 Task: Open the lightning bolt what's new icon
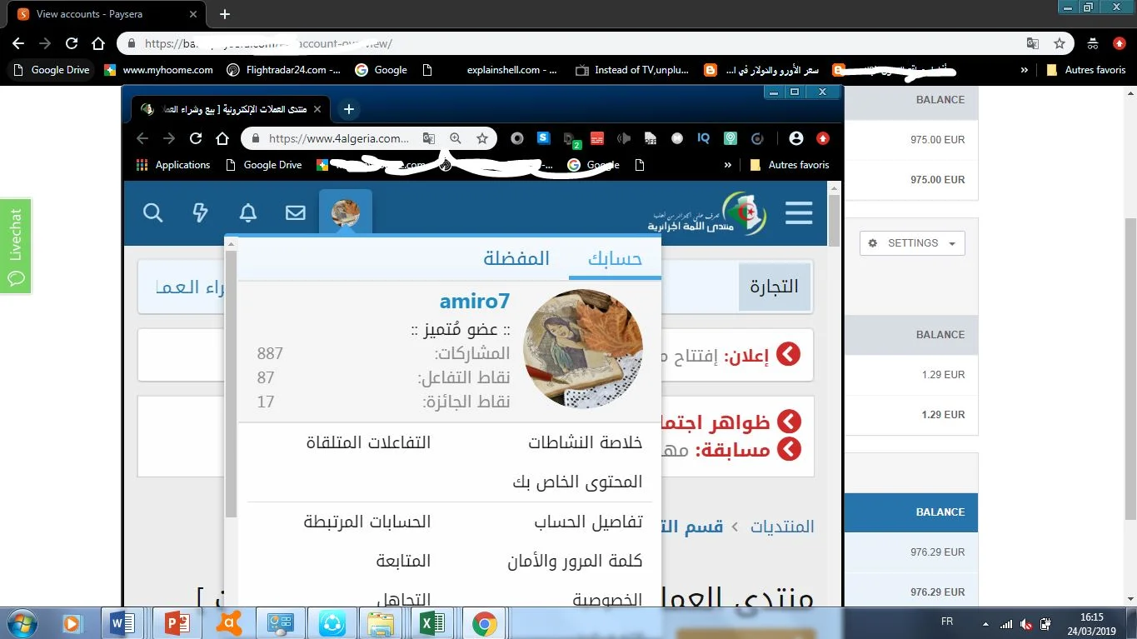pos(200,213)
